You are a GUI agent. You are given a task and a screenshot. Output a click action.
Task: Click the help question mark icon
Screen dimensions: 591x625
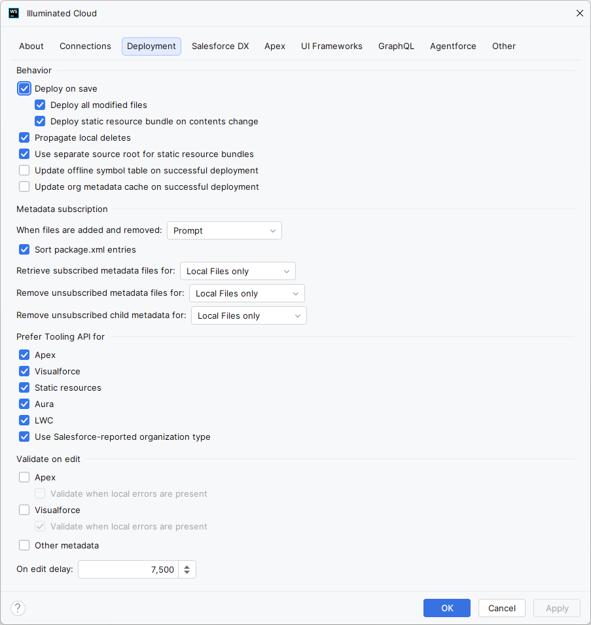18,608
